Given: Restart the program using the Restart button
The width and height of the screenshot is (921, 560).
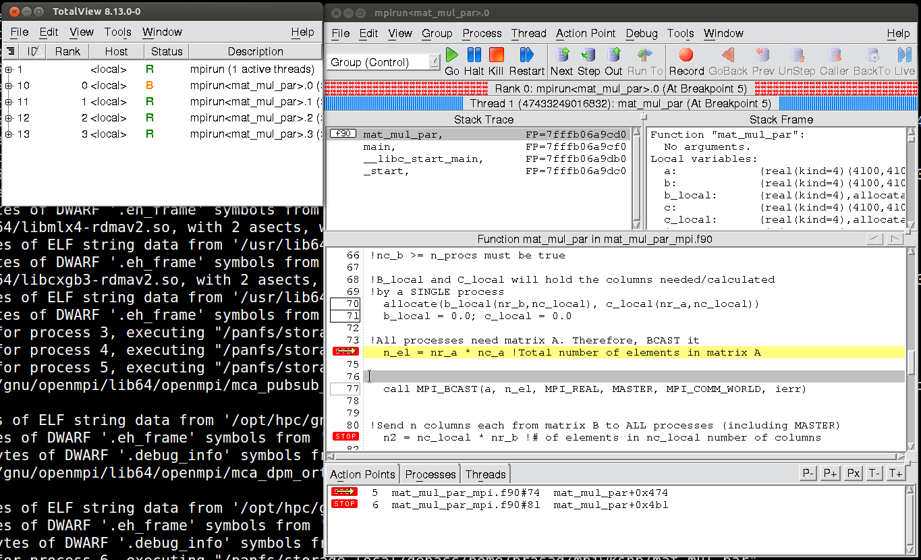Looking at the screenshot, I should pos(526,61).
